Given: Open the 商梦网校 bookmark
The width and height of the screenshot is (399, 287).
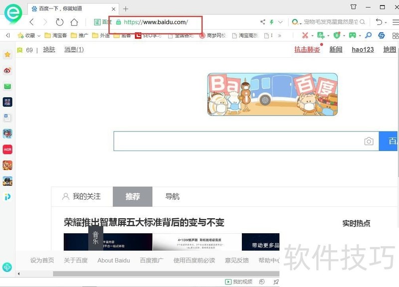Looking at the screenshot, I should tap(213, 35).
